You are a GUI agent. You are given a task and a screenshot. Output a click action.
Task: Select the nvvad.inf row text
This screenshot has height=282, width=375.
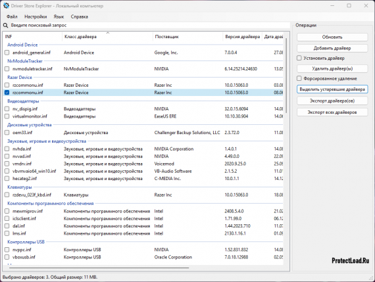(22, 156)
